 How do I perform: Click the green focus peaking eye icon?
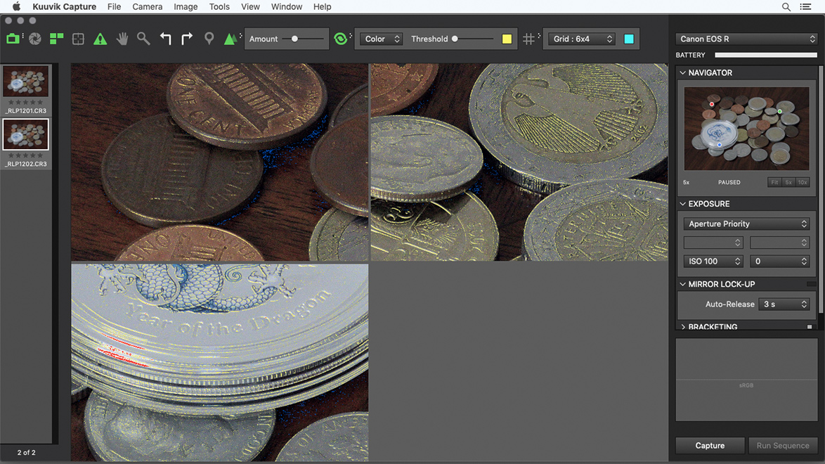click(340, 39)
